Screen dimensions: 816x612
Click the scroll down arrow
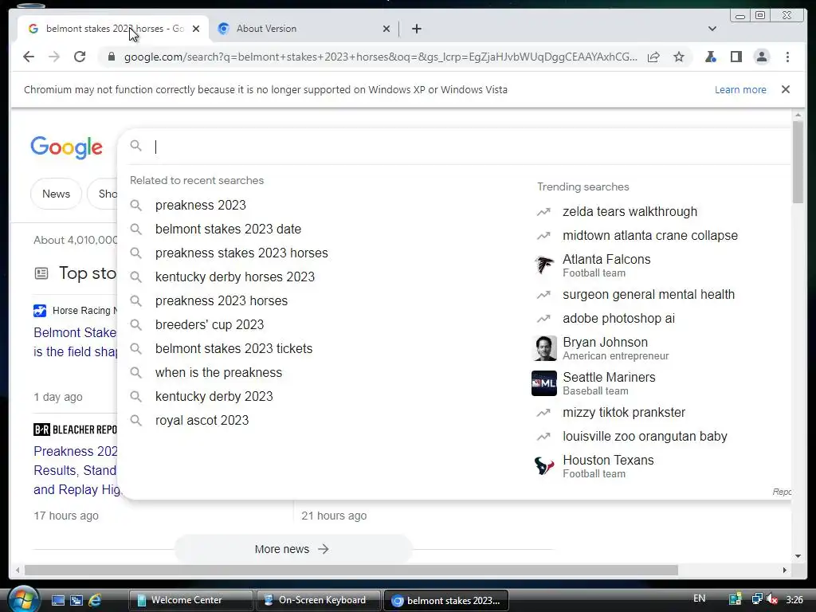(798, 556)
